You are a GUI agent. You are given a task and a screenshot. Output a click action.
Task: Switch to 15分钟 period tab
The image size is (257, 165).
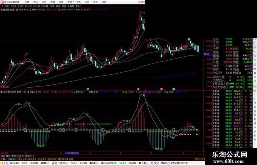[x=28, y=6]
